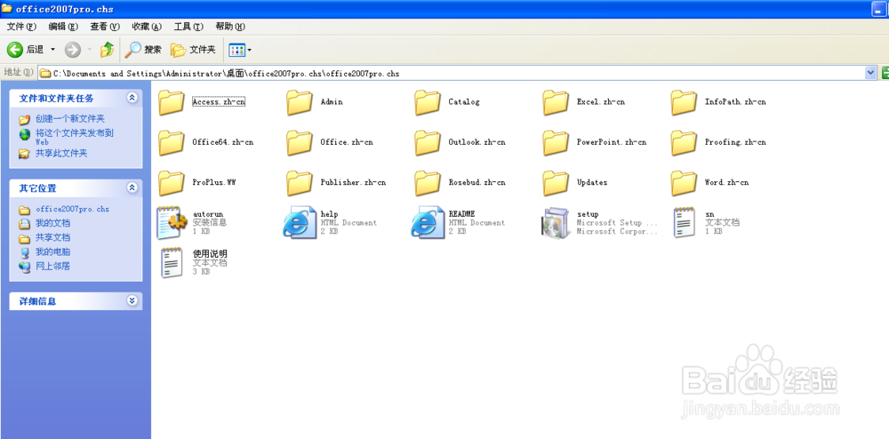Collapse the 文件和文件夹任务 panel
This screenshot has height=439, width=889.
132,98
